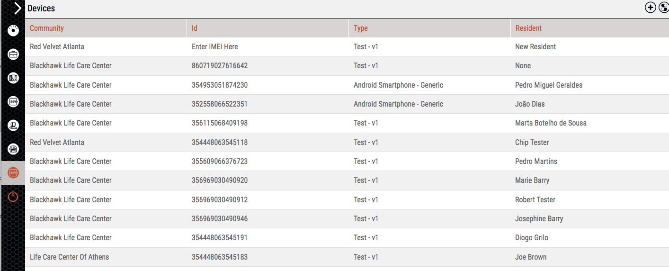Open the building icon in the sidebar

tap(13, 78)
